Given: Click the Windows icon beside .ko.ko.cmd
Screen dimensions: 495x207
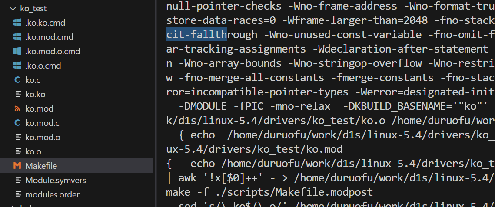Looking at the screenshot, I should [x=17, y=23].
